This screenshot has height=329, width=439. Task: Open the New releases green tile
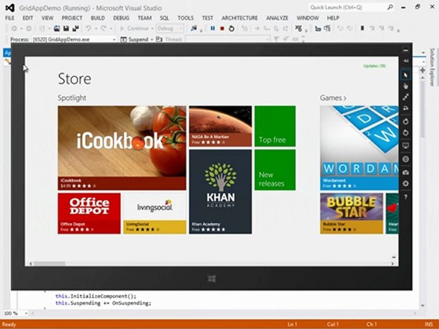[275, 170]
